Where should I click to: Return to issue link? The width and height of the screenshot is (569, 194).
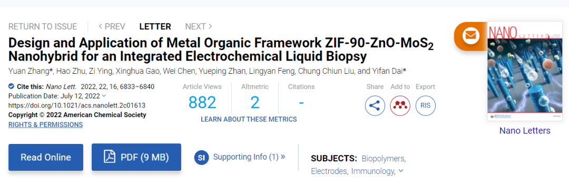pyautogui.click(x=43, y=26)
